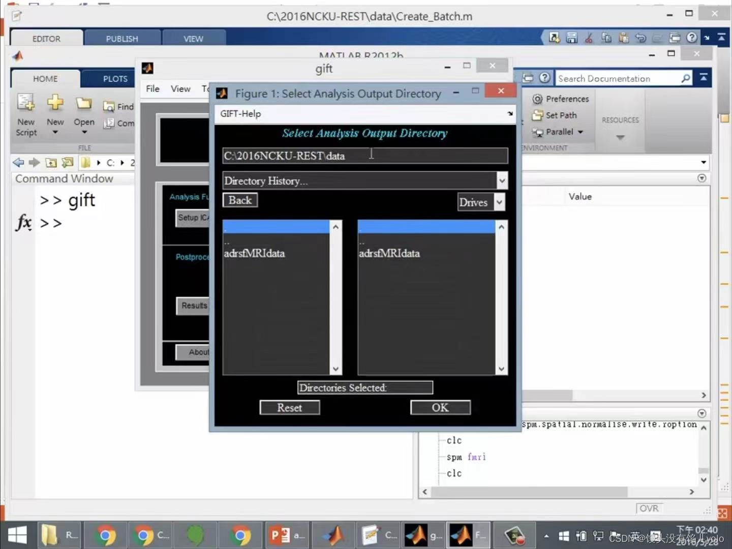Click down arrow of the left list scrollbar
This screenshot has height=549, width=732.
(x=335, y=369)
